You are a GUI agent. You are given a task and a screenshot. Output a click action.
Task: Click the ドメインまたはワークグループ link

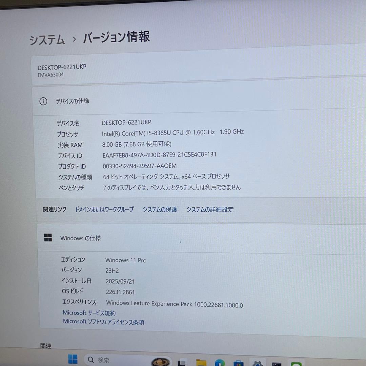click(104, 209)
